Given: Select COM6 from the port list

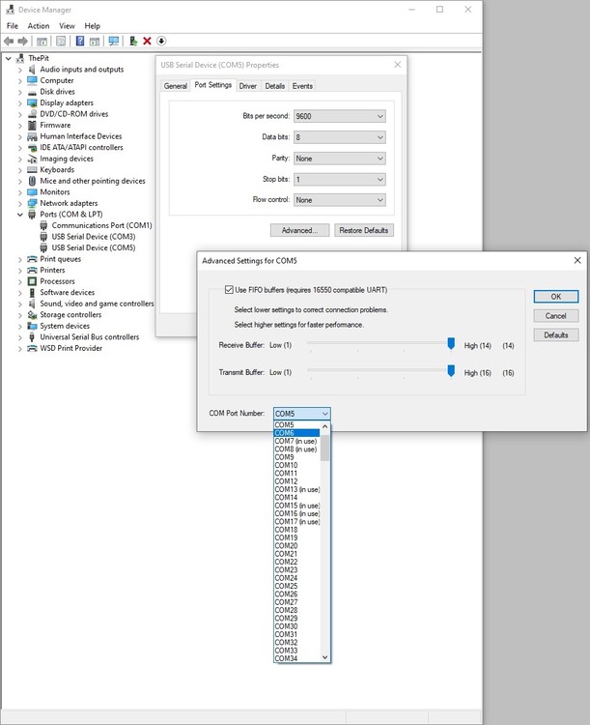Looking at the screenshot, I should 296,433.
